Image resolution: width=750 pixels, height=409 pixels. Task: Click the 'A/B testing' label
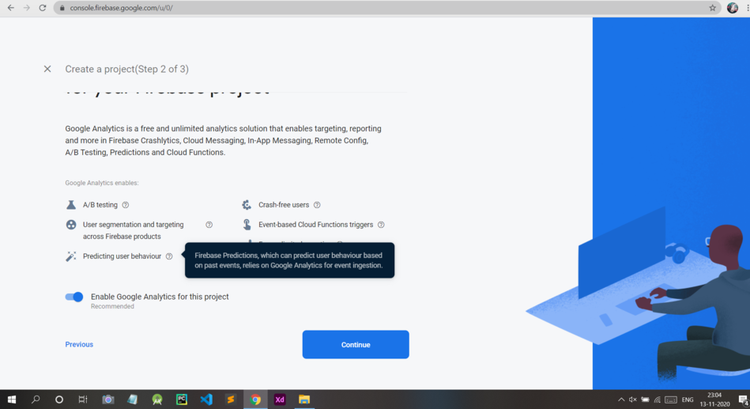pyautogui.click(x=100, y=205)
